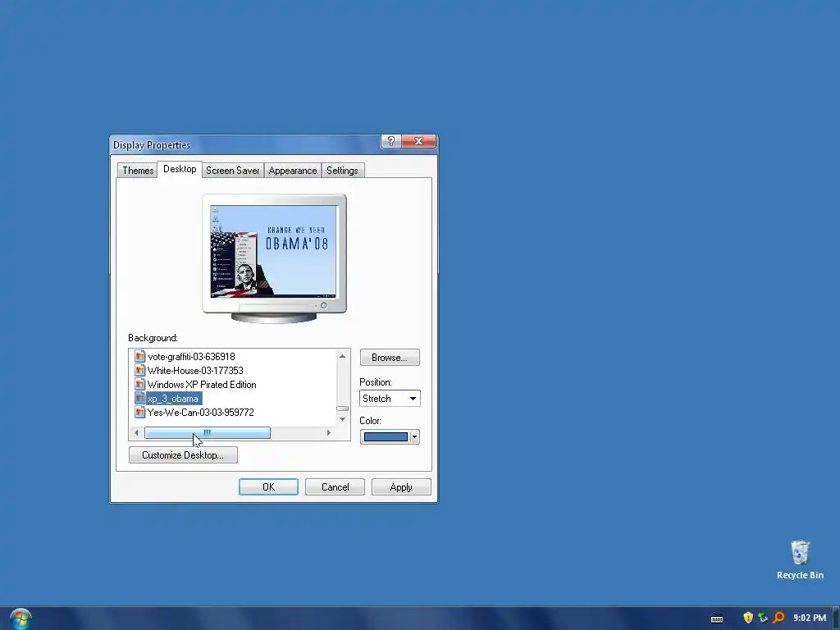This screenshot has height=630, width=840.
Task: Click the Show Desktop strip at taskbar end
Action: 836,619
